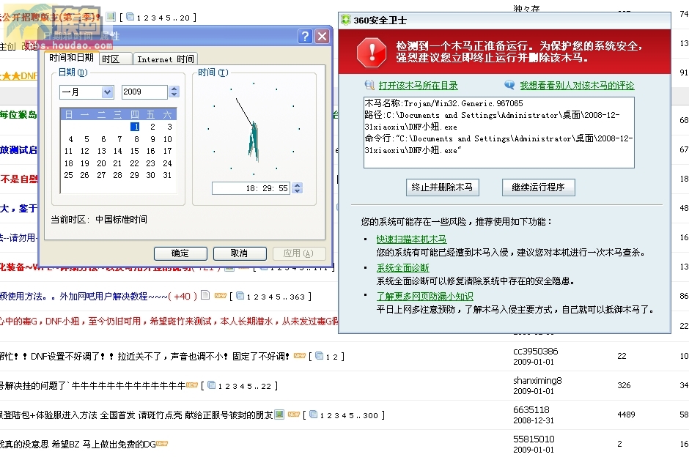The width and height of the screenshot is (689, 457).
Task: Open the 快速扫描本机木马 link
Action: 411,239
